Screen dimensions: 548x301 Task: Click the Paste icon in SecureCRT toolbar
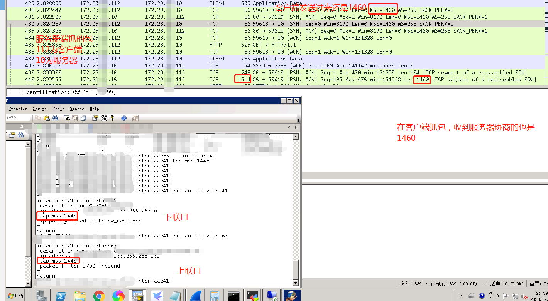(x=46, y=118)
